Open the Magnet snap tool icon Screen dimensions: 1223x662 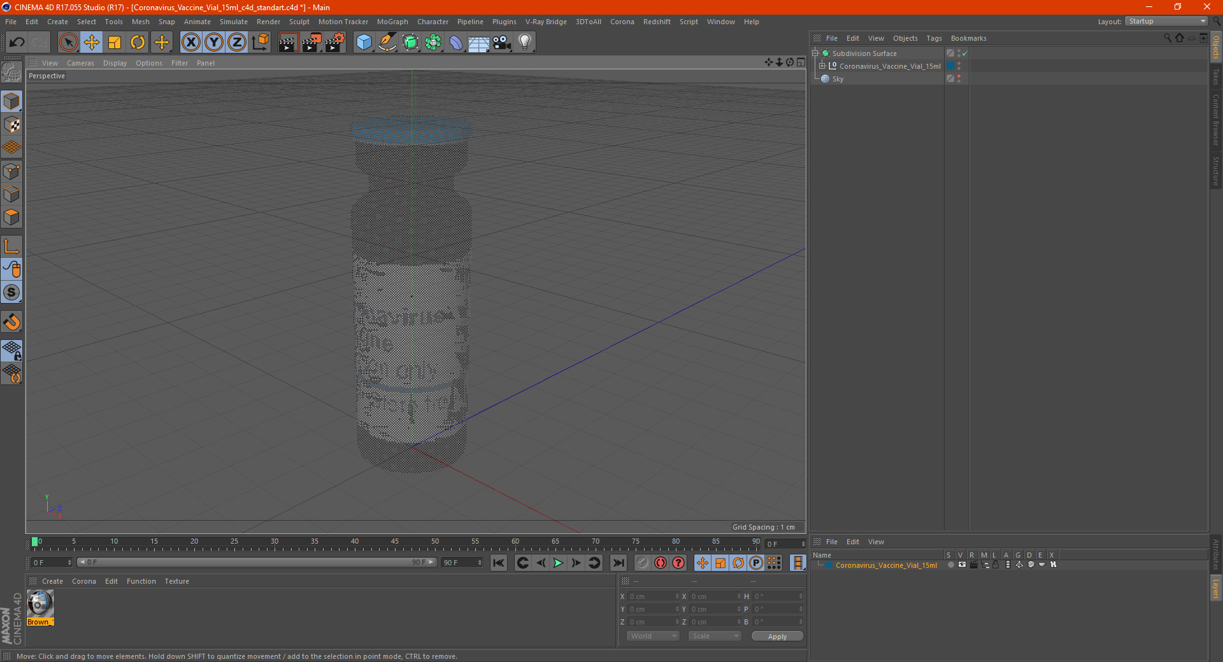pos(11,321)
